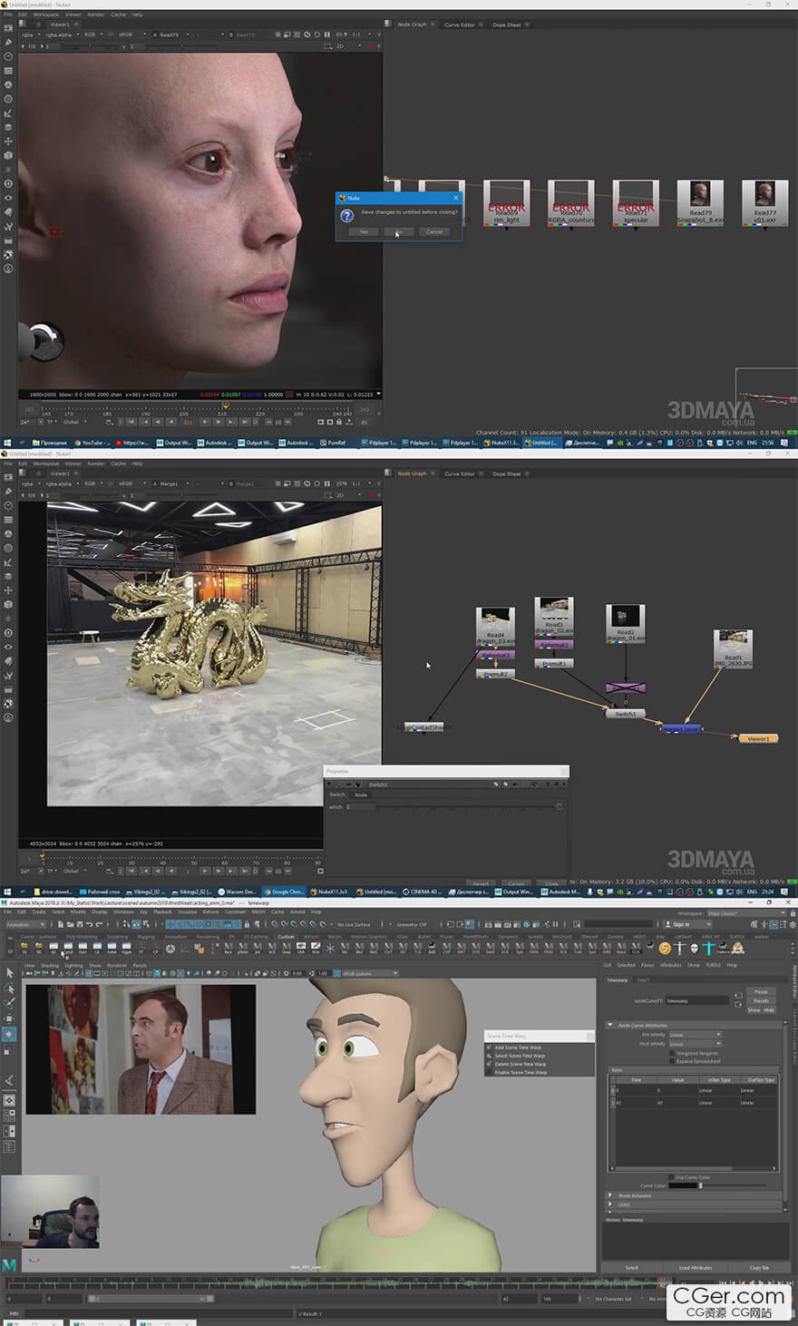Image resolution: width=798 pixels, height=1326 pixels.
Task: Click Cancel in the Nuke save dialog
Action: 434,231
